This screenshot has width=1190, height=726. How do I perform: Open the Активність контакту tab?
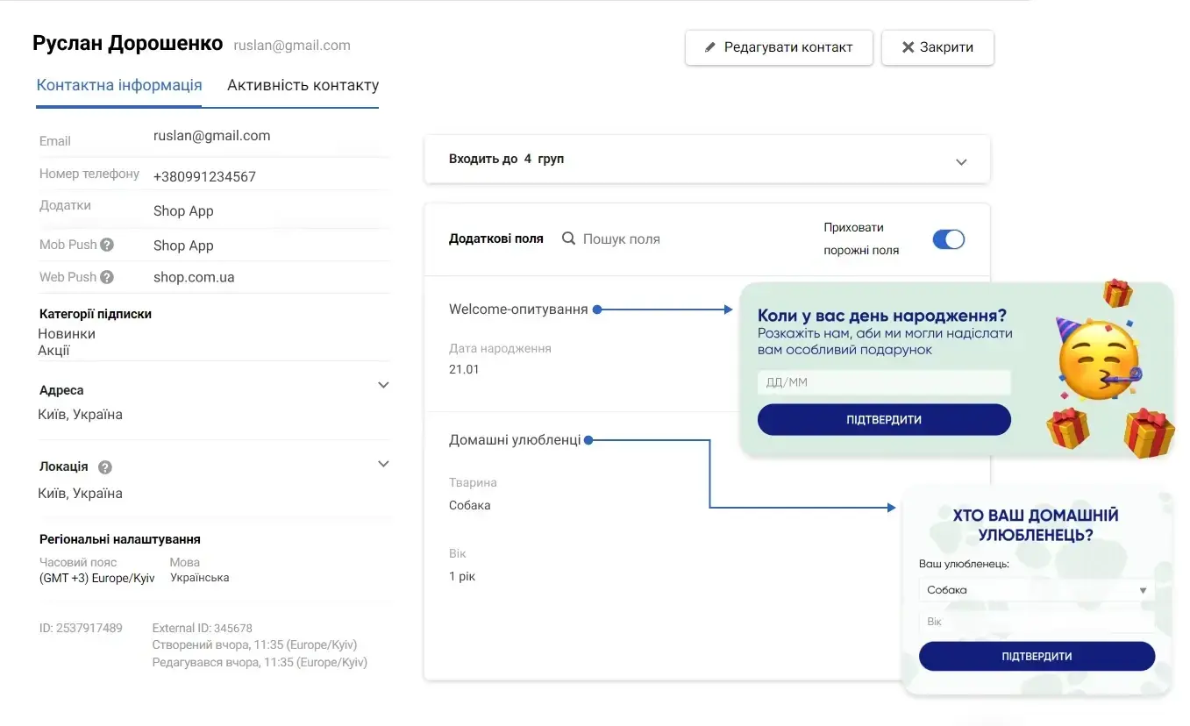(303, 86)
